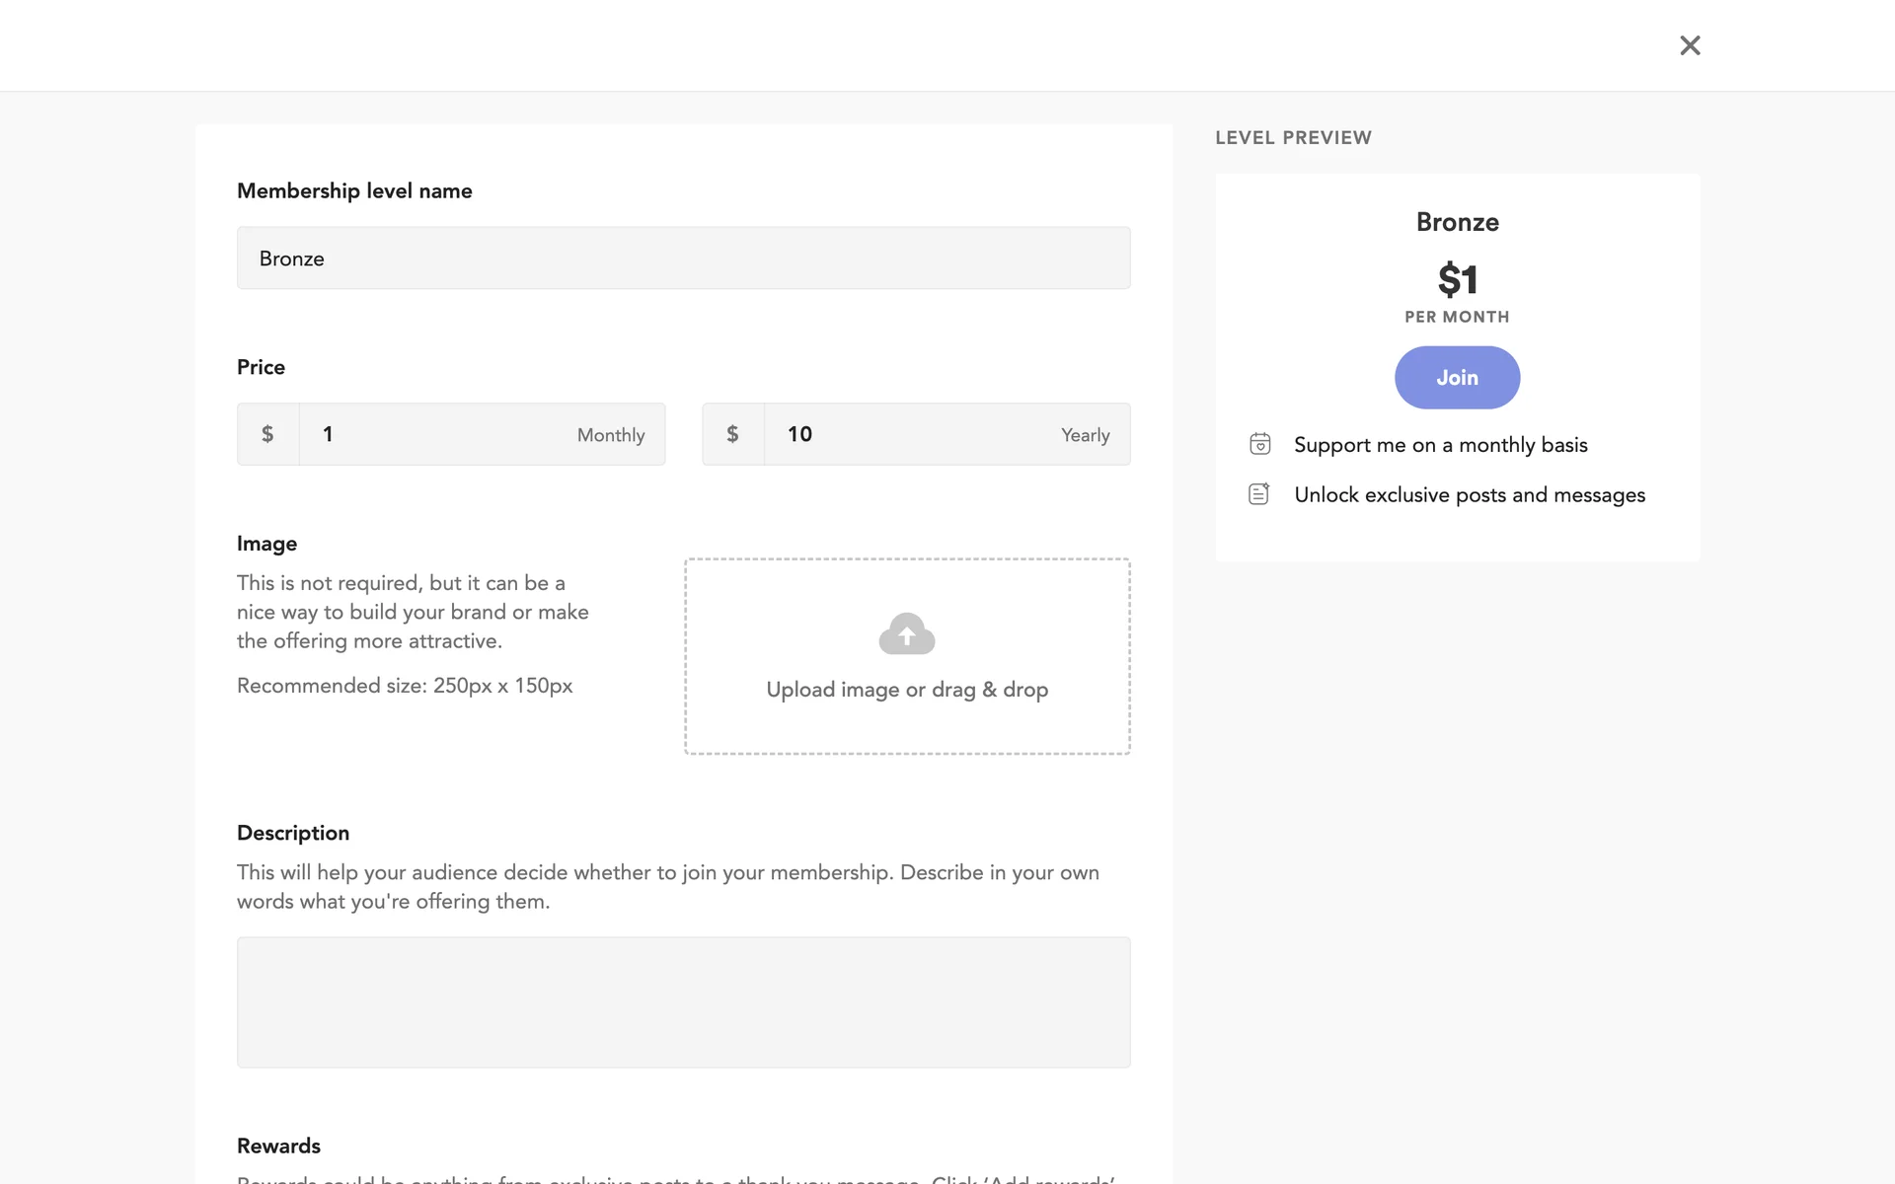Screen dimensions: 1895x1184
Task: Click the Description text area
Action: [683, 1001]
